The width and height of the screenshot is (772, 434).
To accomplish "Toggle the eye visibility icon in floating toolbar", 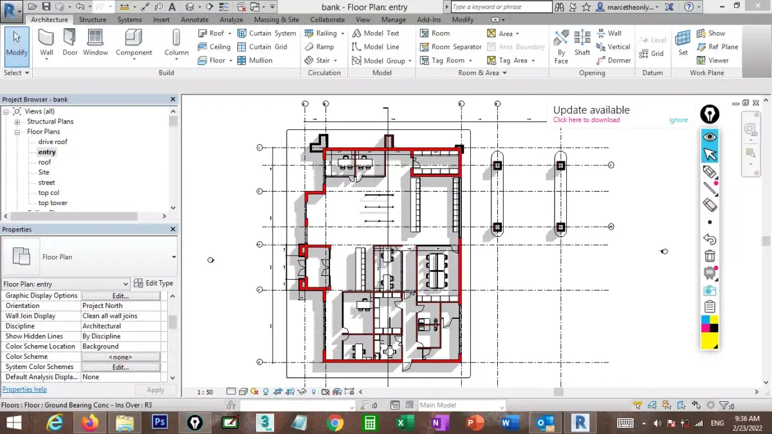I will (710, 137).
